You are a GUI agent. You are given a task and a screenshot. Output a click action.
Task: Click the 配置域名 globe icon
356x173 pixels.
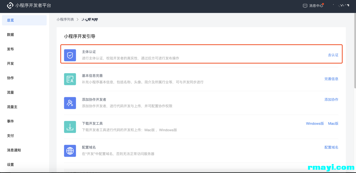pyautogui.click(x=70, y=151)
